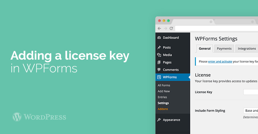Click the Media icon in sidebar
Screen dimensions: 258x134
click(x=159, y=55)
